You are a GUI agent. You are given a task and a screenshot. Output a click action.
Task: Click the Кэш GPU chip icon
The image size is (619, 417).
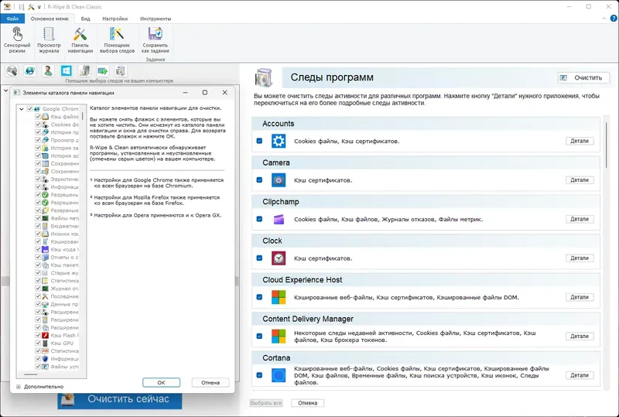(45, 344)
